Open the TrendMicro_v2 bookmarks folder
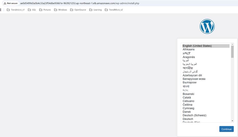The image size is (238, 137). 114,10
